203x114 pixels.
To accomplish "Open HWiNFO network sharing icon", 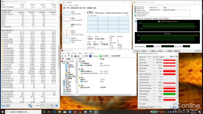I will tap(30, 106).
